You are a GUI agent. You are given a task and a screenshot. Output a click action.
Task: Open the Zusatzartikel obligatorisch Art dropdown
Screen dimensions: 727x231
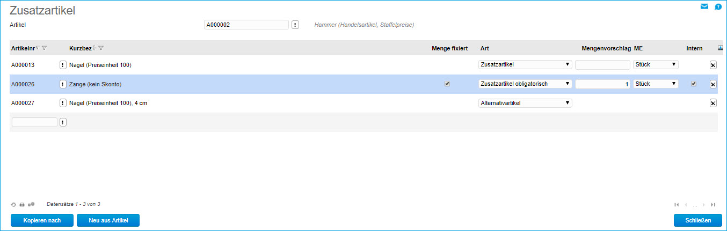(x=525, y=84)
